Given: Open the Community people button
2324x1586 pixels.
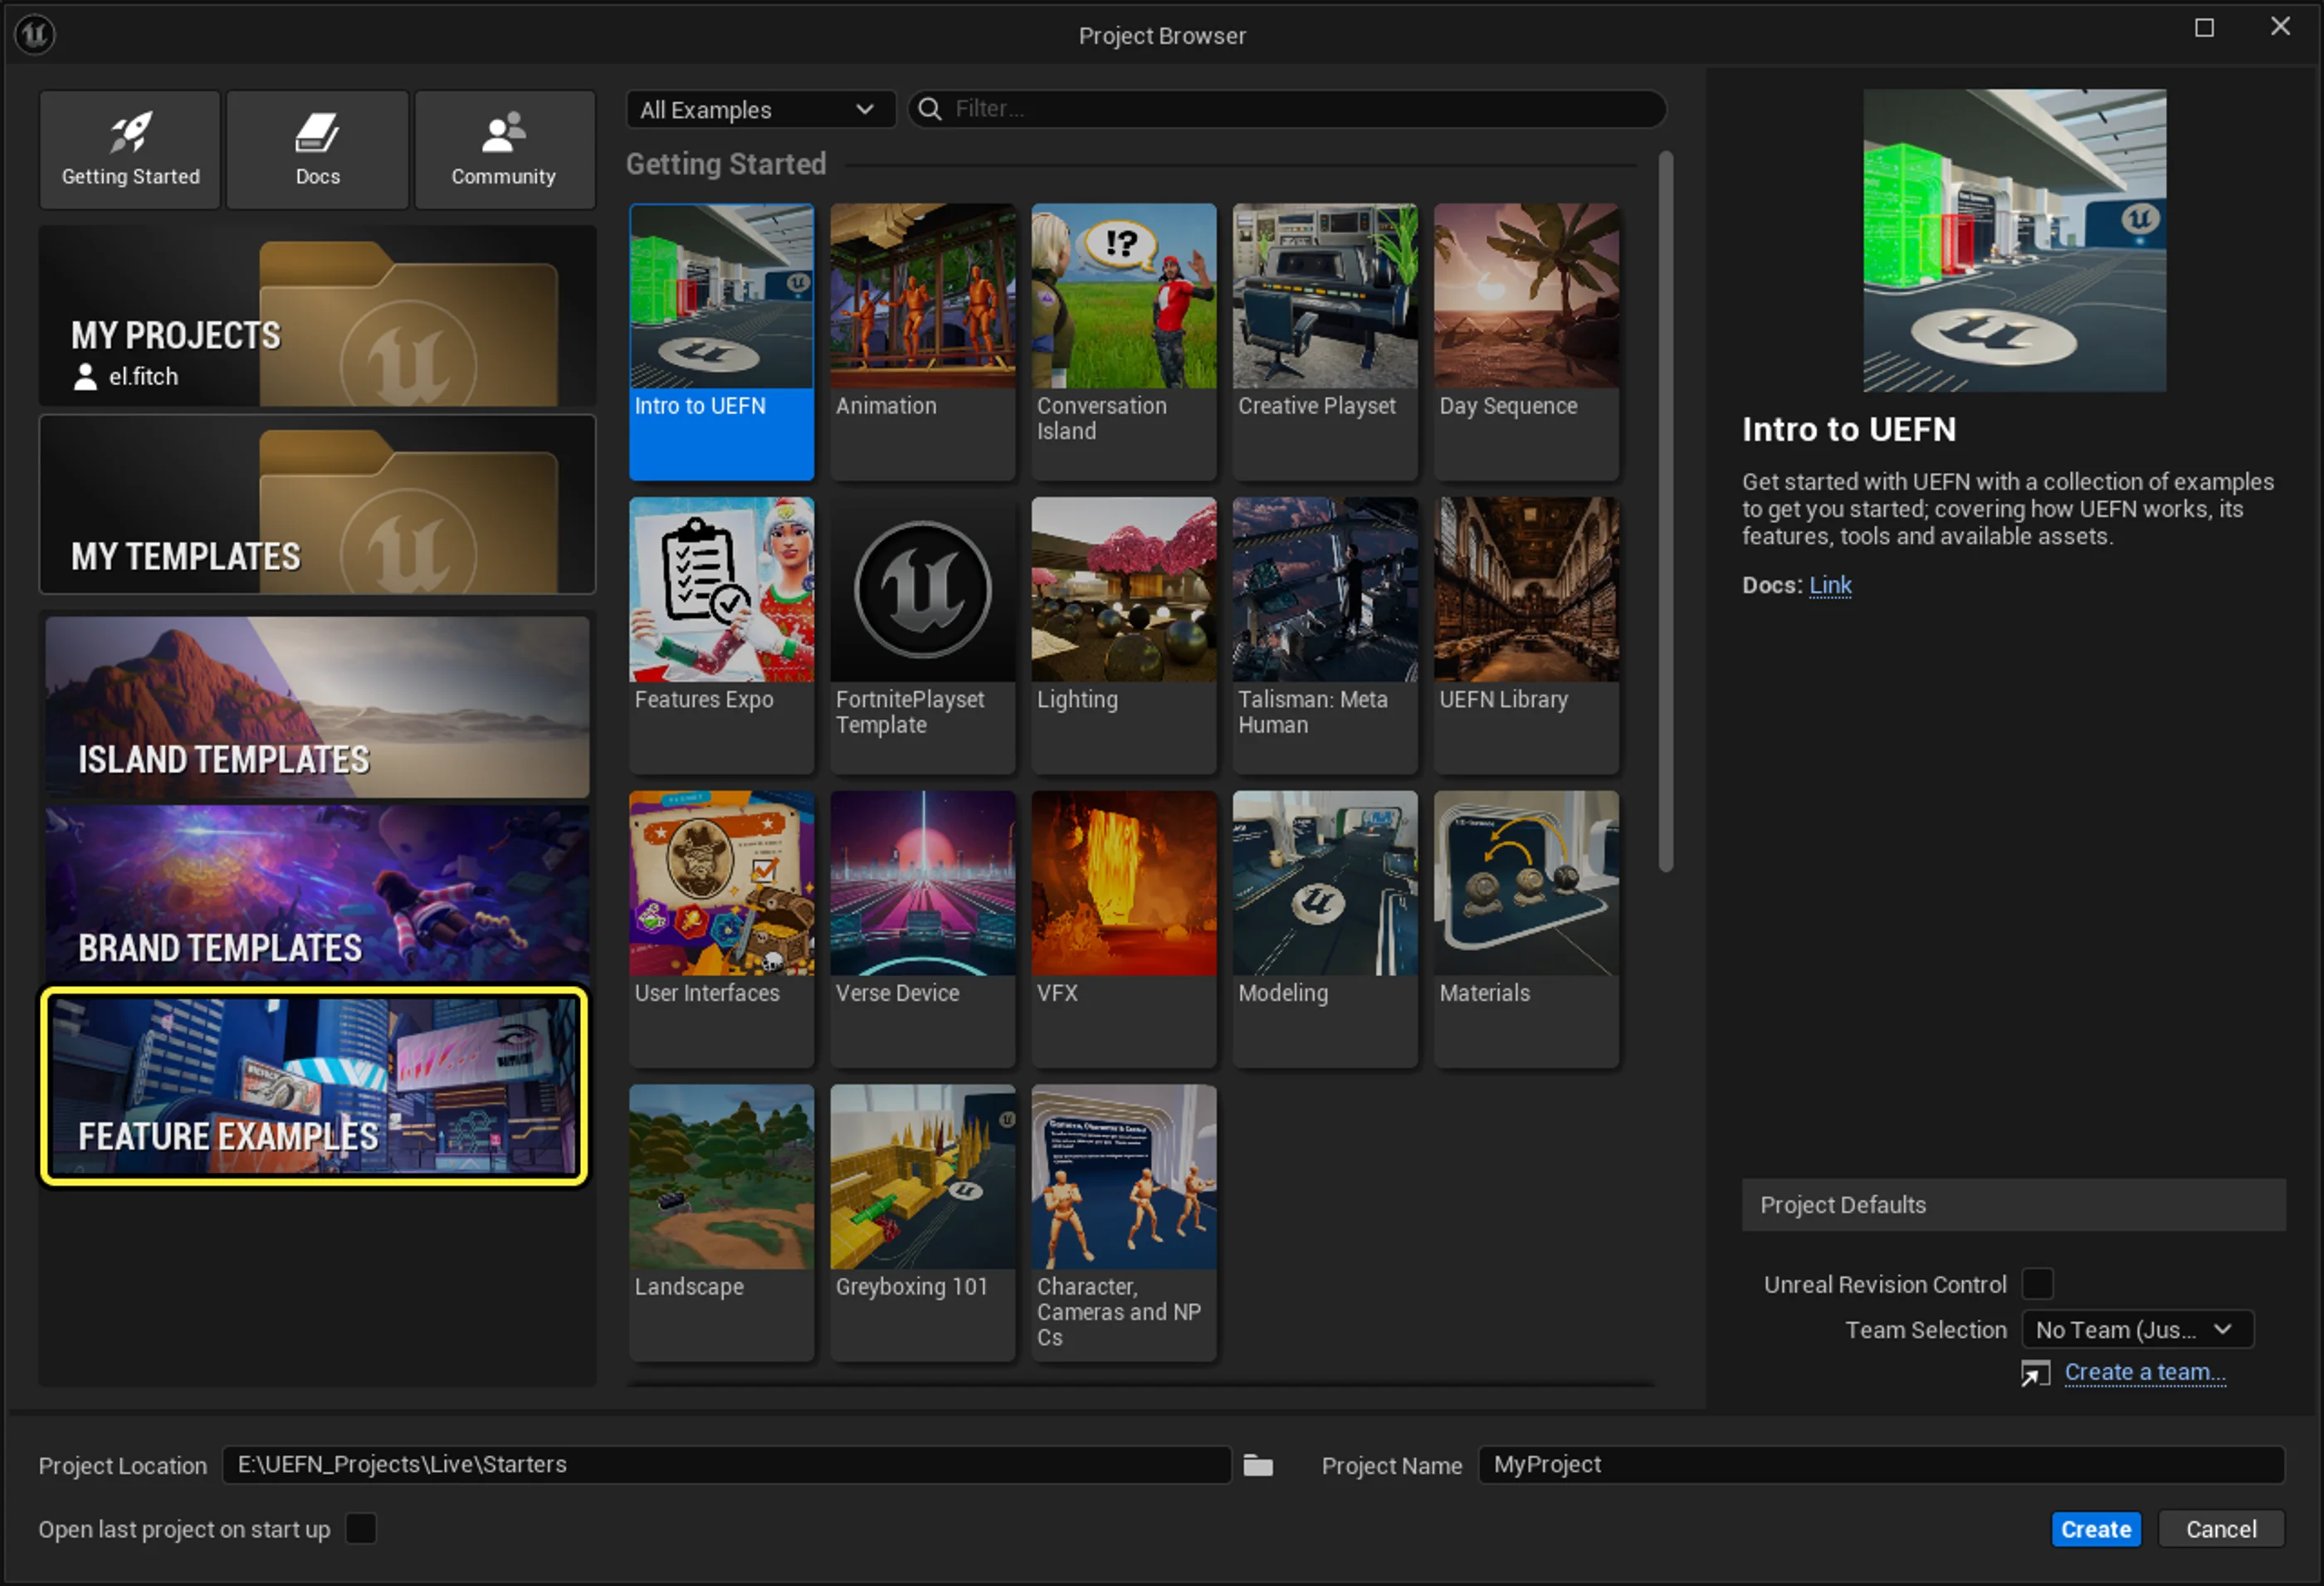Looking at the screenshot, I should (504, 150).
